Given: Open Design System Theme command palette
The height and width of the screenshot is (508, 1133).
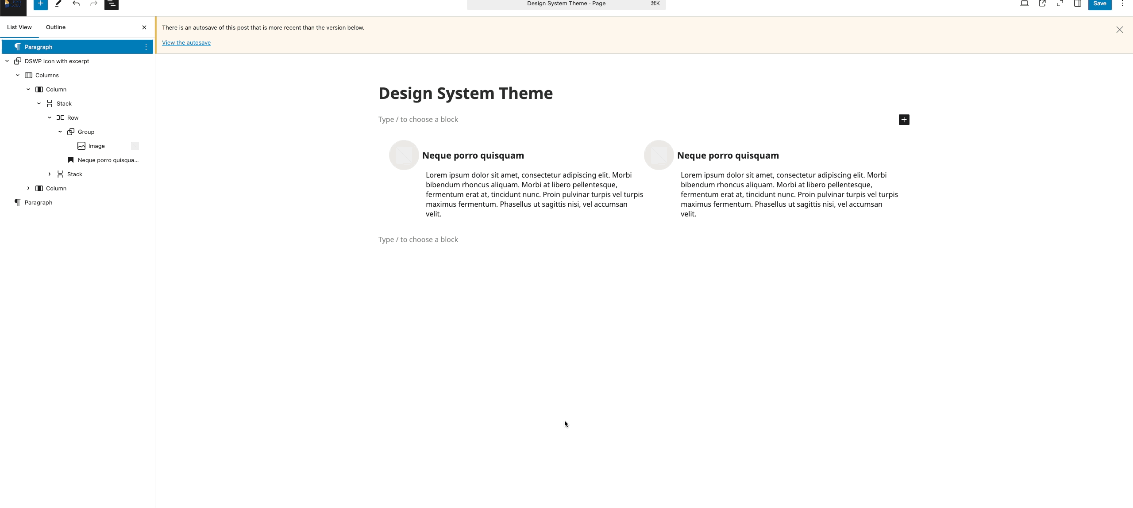Looking at the screenshot, I should [566, 4].
